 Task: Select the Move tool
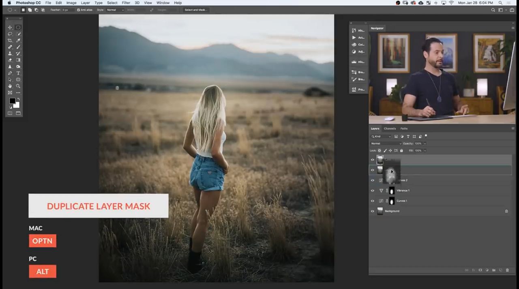click(10, 28)
